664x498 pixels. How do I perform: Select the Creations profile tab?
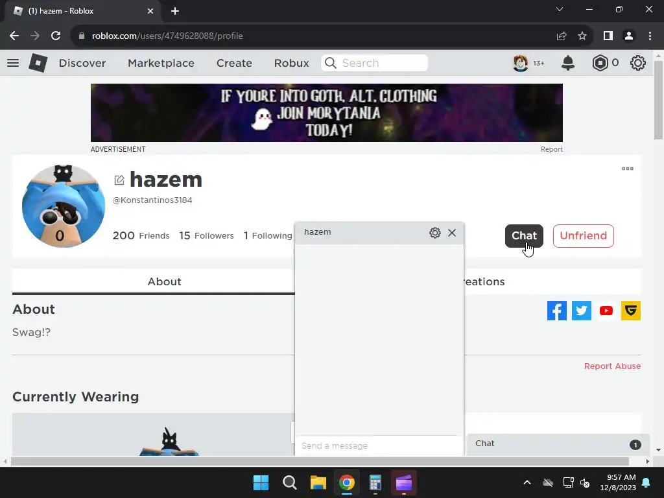click(x=484, y=281)
